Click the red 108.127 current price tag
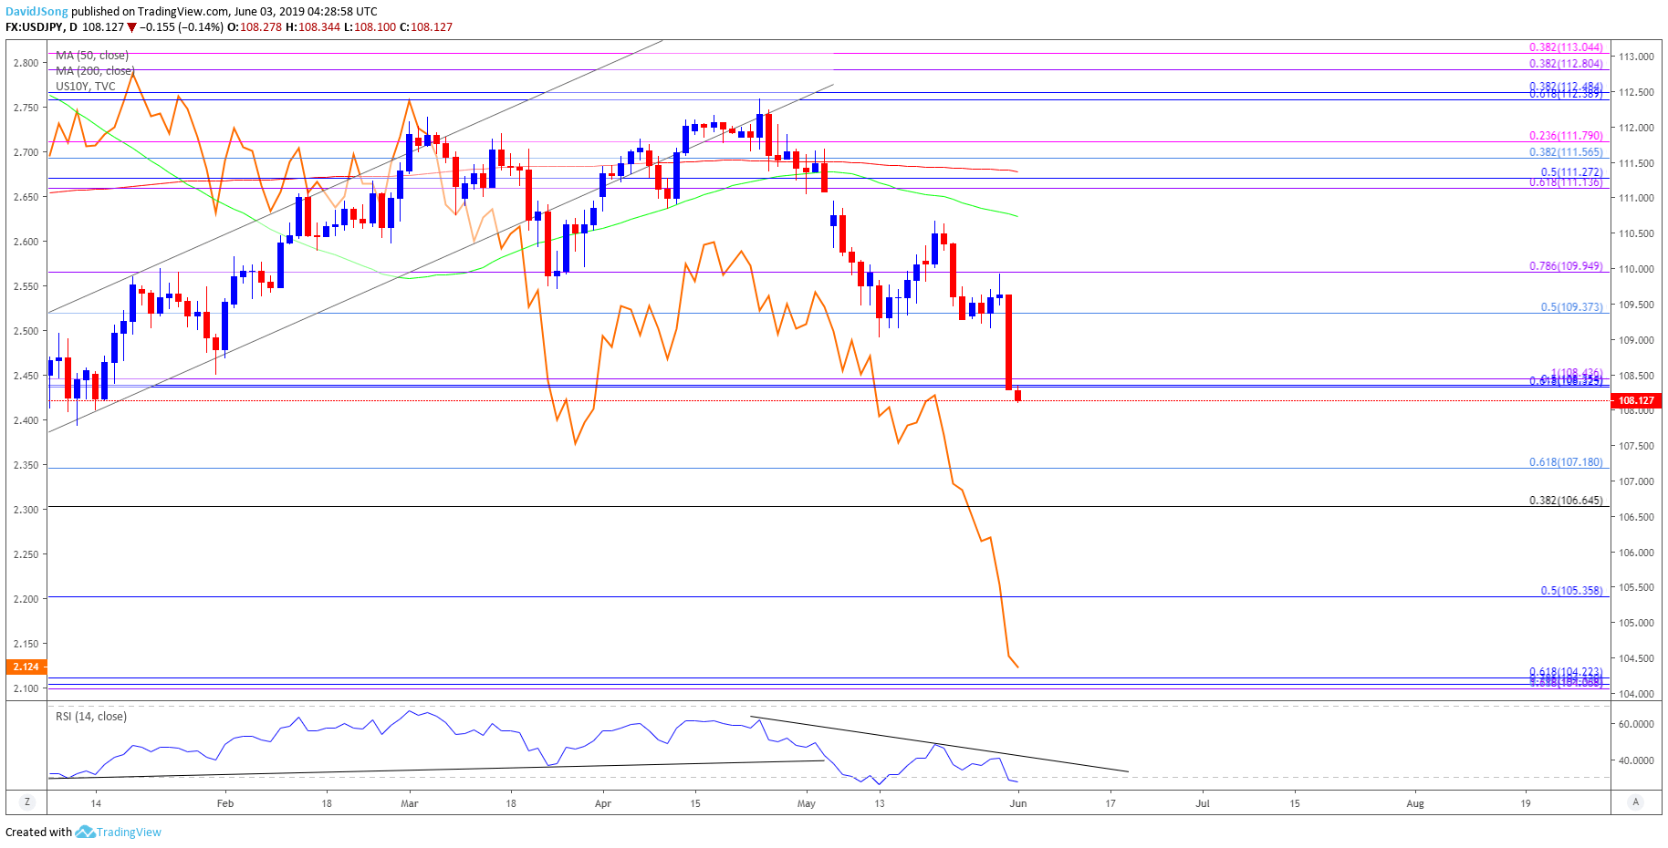Screen dimensions: 1668x848 (1636, 400)
